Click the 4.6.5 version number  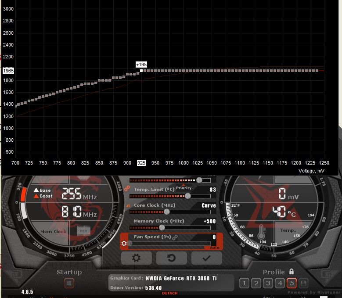(x=27, y=292)
